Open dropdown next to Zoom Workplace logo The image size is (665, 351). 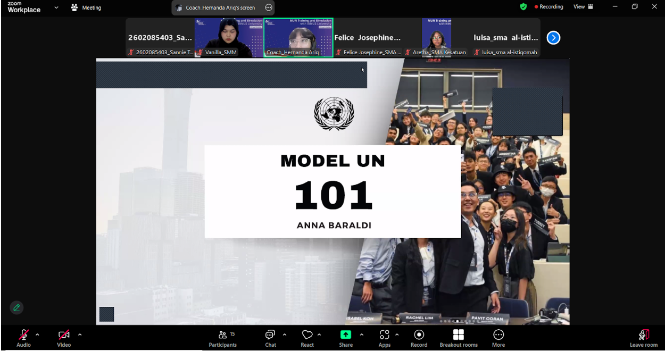(x=56, y=8)
